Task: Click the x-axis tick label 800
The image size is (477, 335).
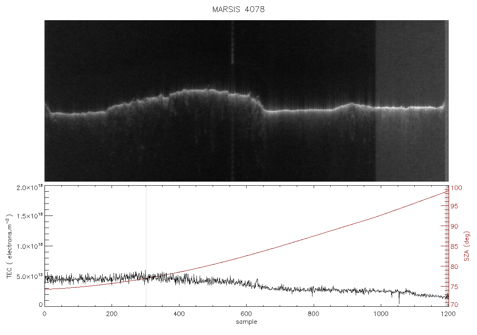Action: click(313, 314)
